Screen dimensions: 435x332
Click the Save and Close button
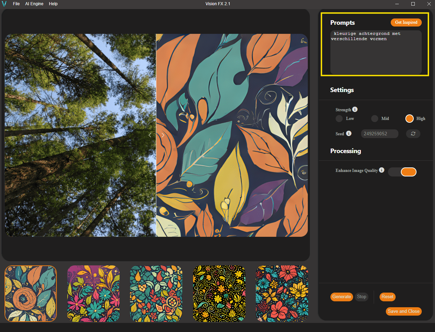point(404,311)
